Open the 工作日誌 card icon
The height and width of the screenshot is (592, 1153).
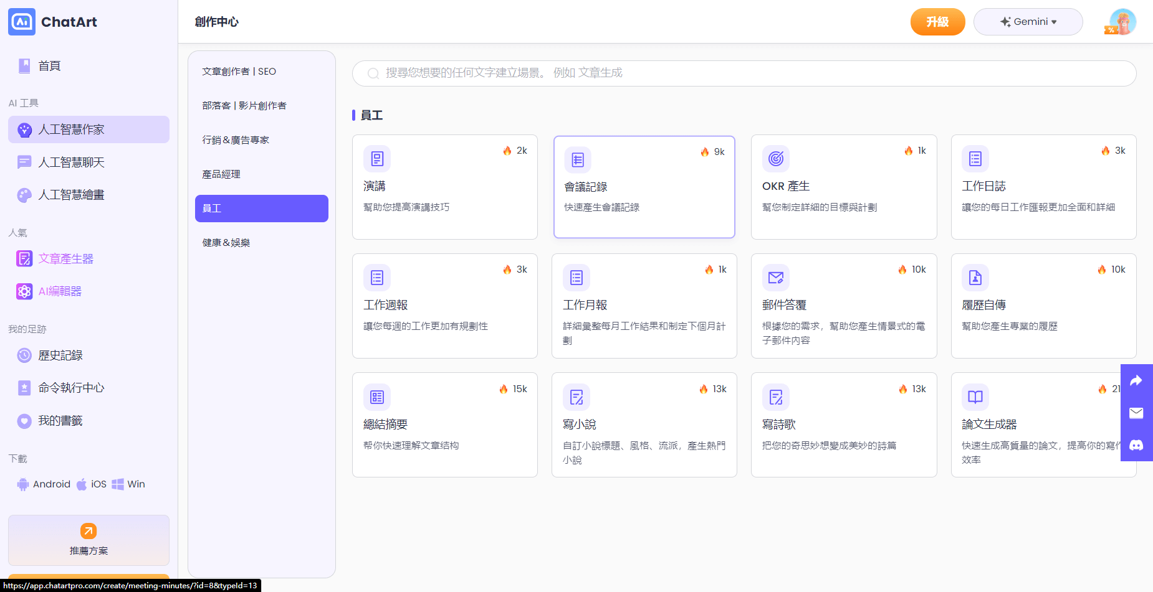pyautogui.click(x=975, y=159)
